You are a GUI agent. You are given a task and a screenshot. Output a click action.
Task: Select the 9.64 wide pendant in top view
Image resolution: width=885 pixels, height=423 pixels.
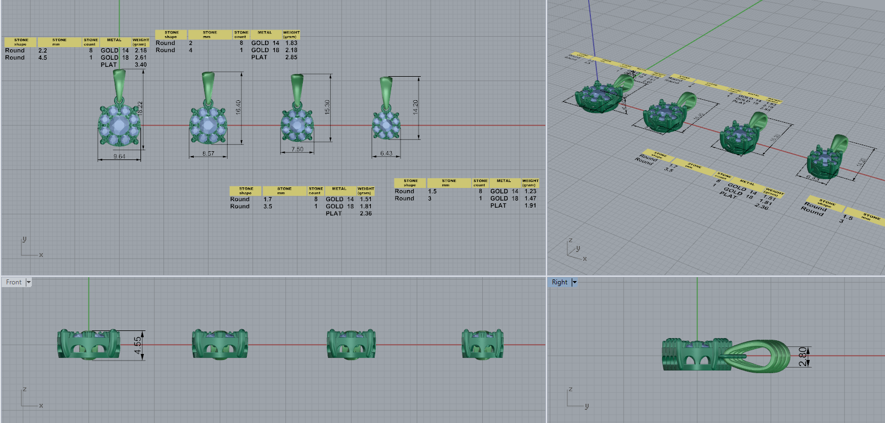pyautogui.click(x=120, y=125)
